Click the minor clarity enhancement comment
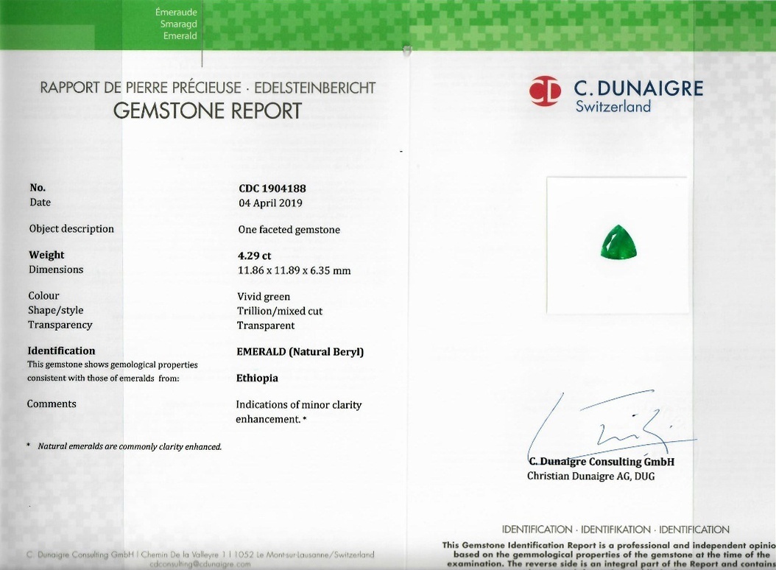The image size is (776, 570). coord(298,412)
